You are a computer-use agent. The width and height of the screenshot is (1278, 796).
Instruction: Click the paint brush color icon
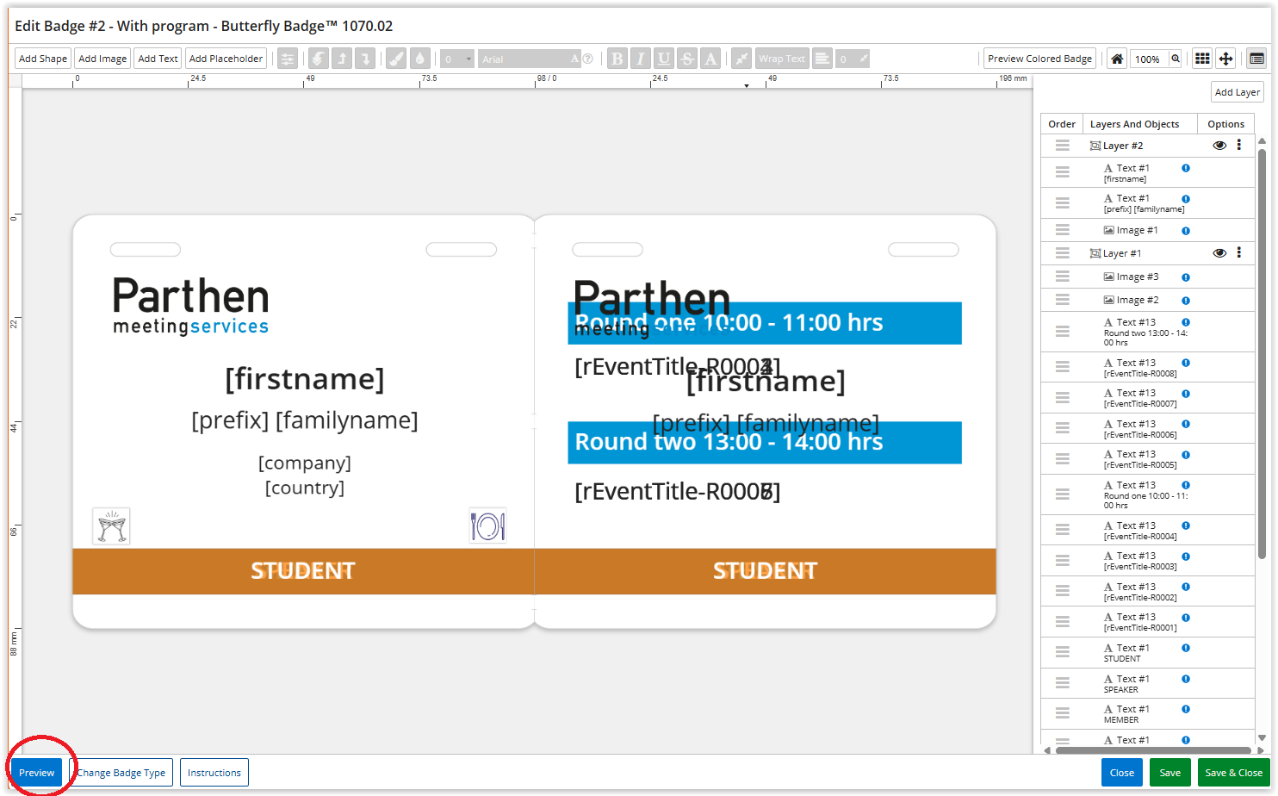[396, 59]
